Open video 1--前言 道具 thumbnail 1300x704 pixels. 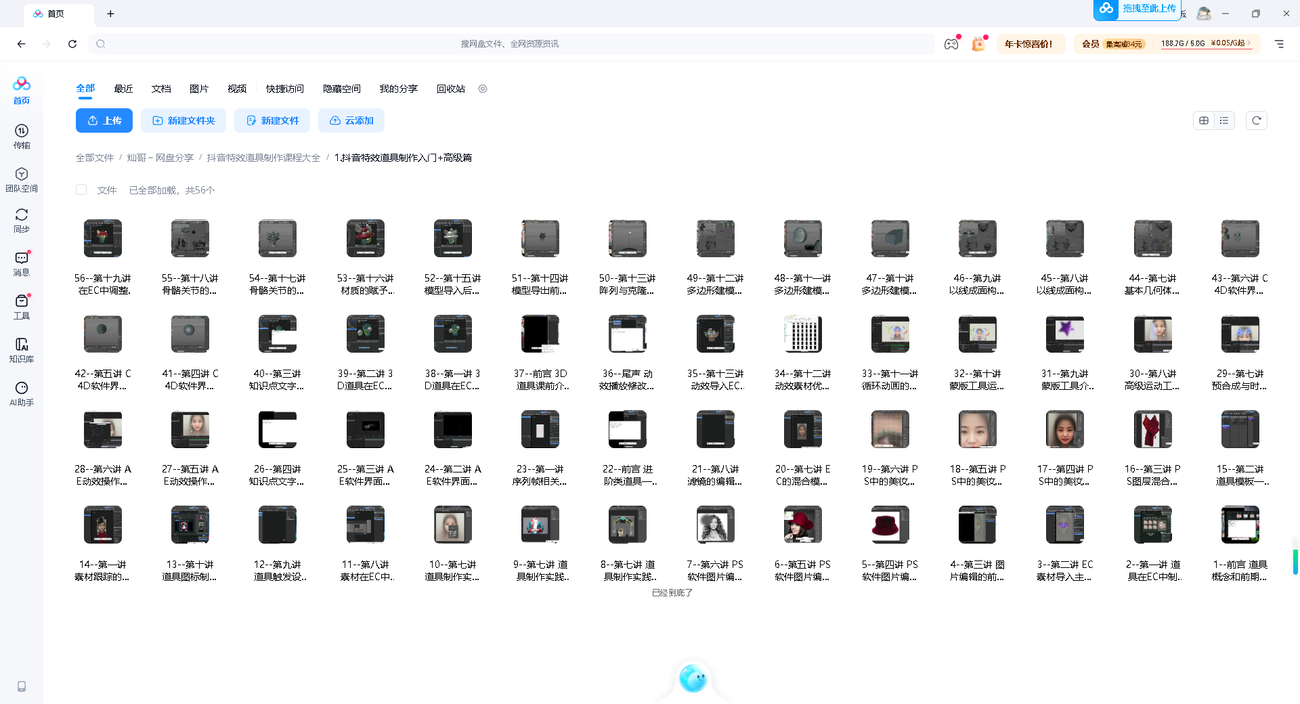pyautogui.click(x=1240, y=525)
